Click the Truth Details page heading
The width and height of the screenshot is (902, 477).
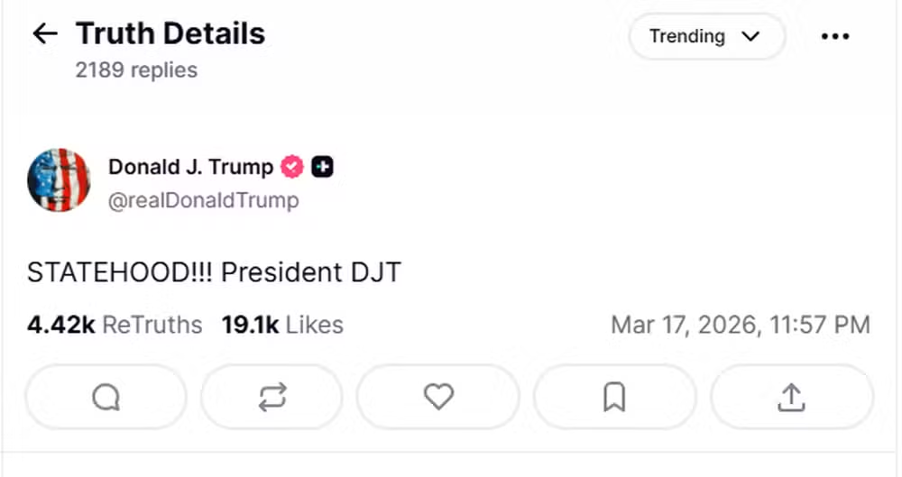coord(170,34)
